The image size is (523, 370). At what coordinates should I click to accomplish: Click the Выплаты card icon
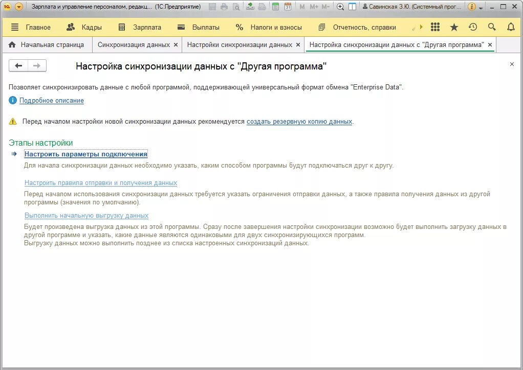(x=181, y=27)
